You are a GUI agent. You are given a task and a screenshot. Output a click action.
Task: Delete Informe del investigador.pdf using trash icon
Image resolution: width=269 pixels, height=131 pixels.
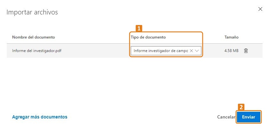coord(246,51)
